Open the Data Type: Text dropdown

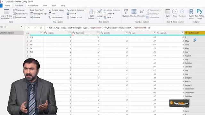pyautogui.click(x=37, y=10)
